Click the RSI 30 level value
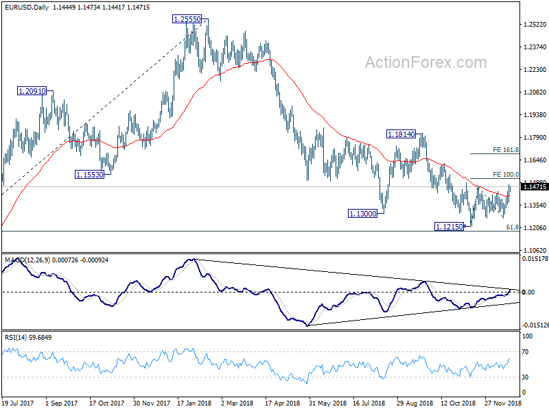 [525, 377]
